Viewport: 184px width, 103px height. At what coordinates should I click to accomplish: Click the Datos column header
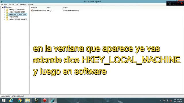tap(65, 8)
